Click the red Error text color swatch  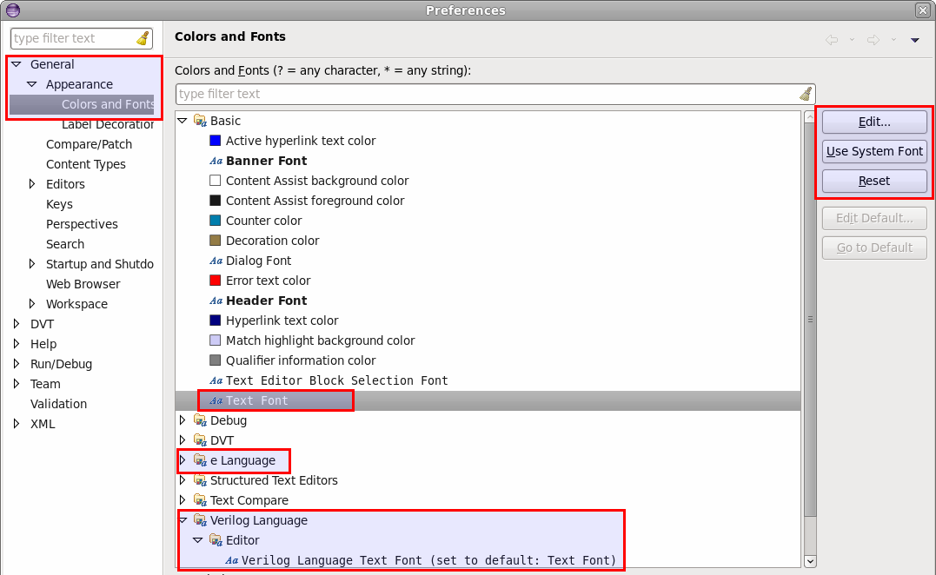214,281
